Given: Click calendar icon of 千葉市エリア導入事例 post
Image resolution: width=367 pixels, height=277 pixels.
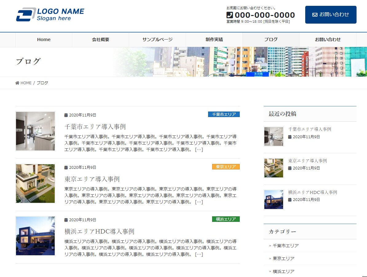Looking at the screenshot, I should click(66, 115).
